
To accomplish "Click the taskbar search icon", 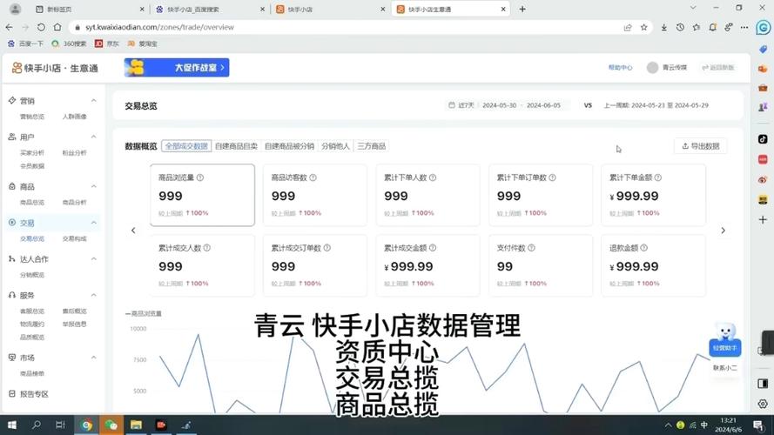I will point(37,425).
